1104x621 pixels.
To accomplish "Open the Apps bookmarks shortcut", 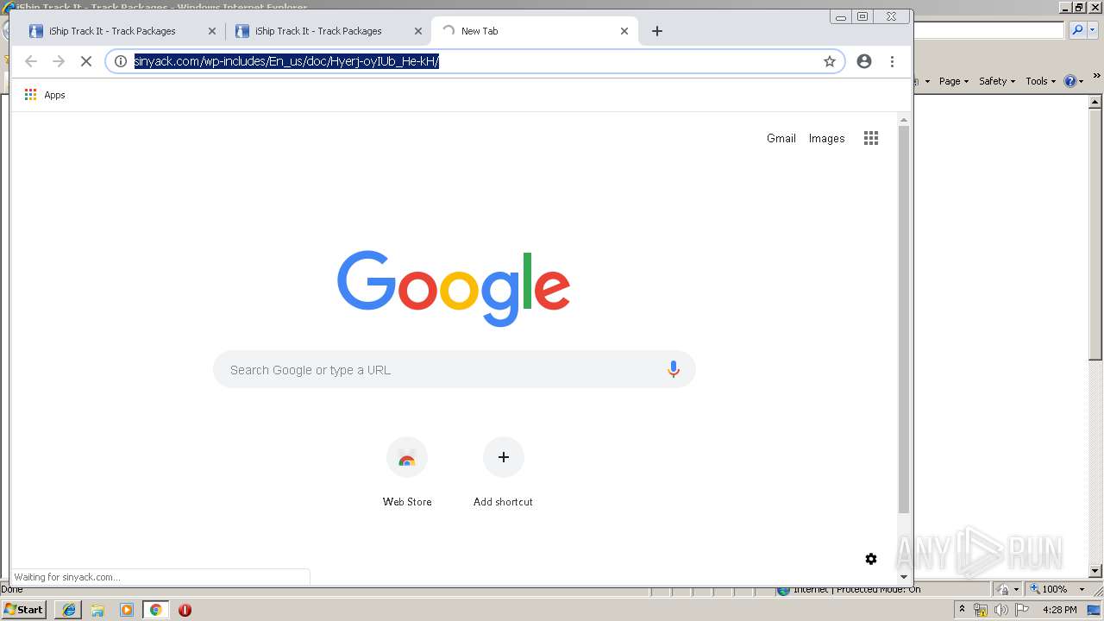I will pos(45,95).
